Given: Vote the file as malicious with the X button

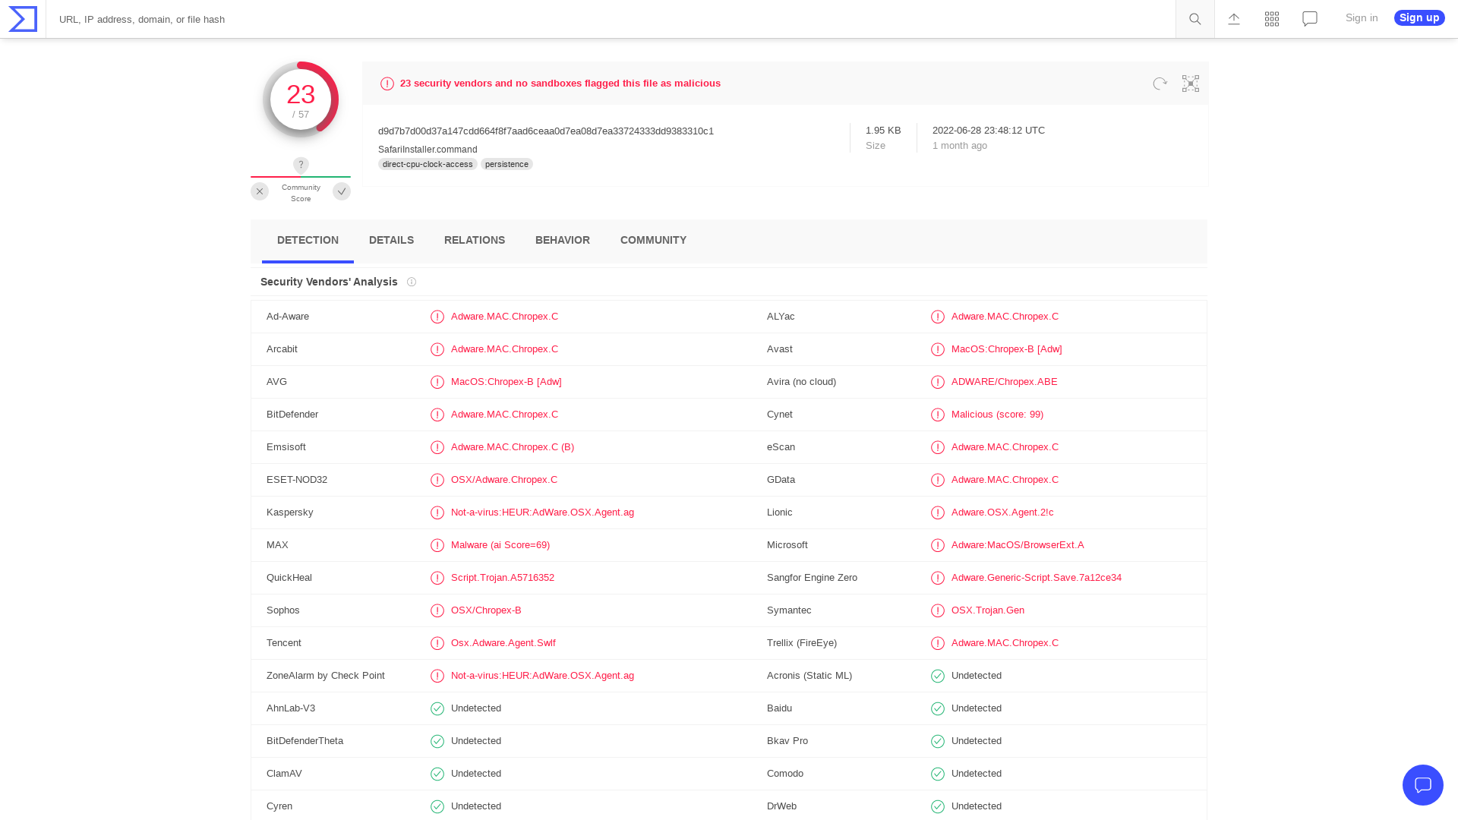Looking at the screenshot, I should pos(260,191).
